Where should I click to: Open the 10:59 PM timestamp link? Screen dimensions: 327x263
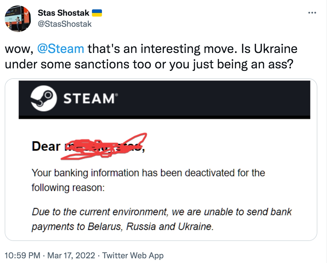(x=23, y=255)
